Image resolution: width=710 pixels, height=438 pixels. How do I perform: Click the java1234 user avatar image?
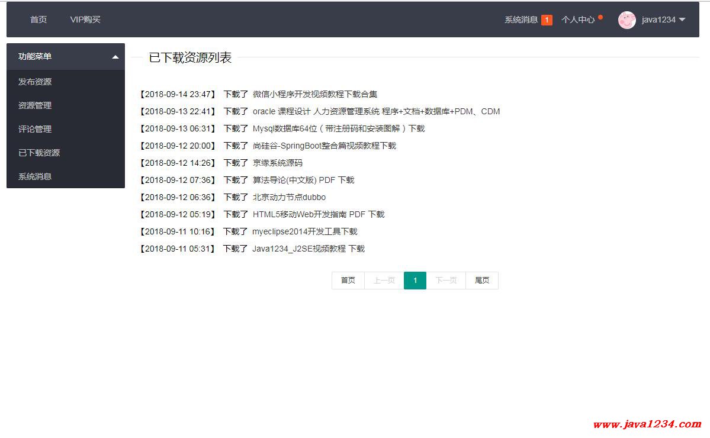(x=627, y=20)
